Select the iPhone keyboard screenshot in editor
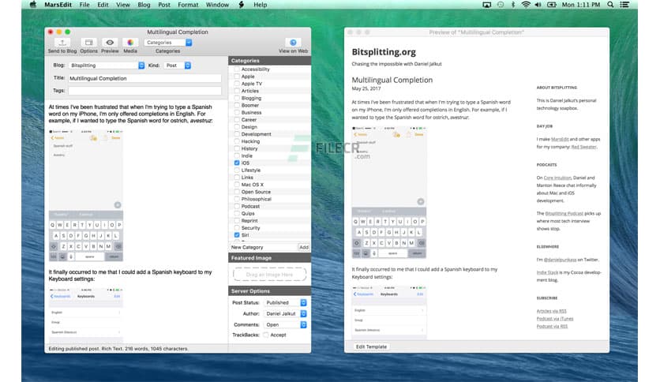Image resolution: width=660 pixels, height=382 pixels. (86, 195)
